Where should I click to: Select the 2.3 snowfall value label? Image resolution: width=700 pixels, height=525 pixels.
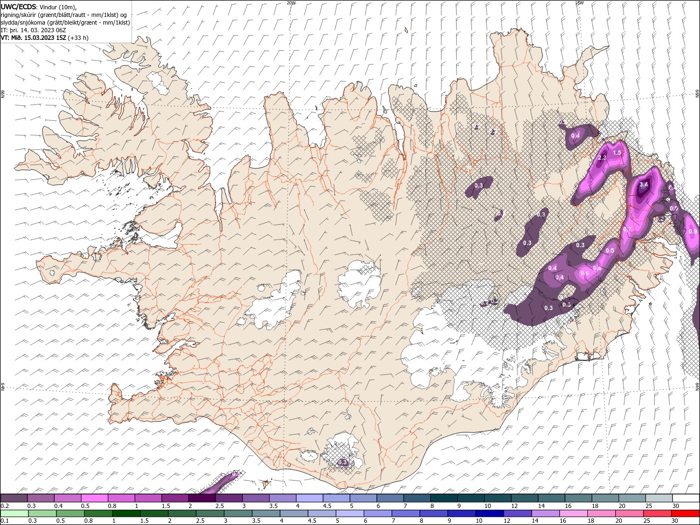[602, 157]
